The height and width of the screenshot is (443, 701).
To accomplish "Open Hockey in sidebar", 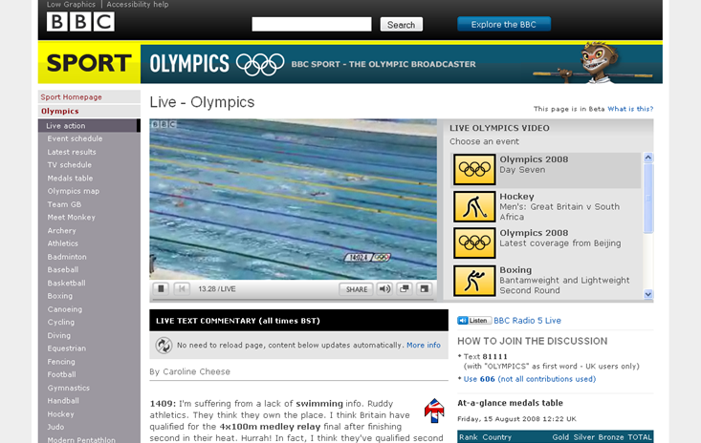I will (x=61, y=414).
